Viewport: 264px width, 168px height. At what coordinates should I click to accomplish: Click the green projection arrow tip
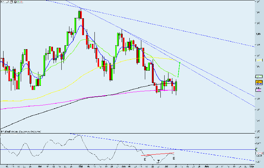(x=180, y=63)
